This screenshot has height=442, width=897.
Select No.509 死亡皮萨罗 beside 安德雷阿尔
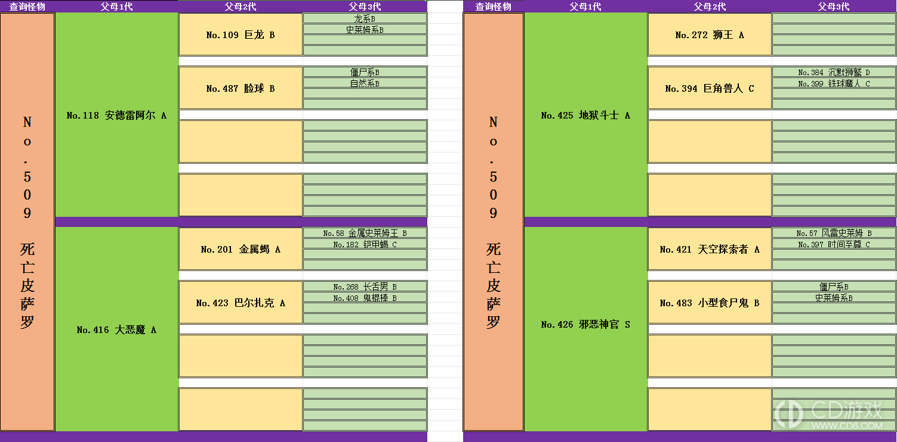(x=27, y=222)
